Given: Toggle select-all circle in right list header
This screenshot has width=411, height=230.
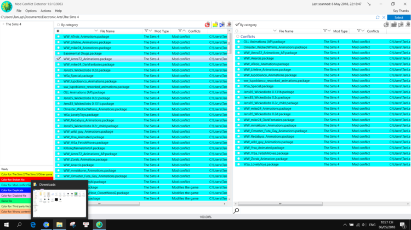Looking at the screenshot, I should click(x=237, y=31).
